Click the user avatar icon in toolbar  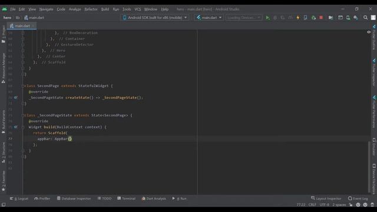coord(373,18)
